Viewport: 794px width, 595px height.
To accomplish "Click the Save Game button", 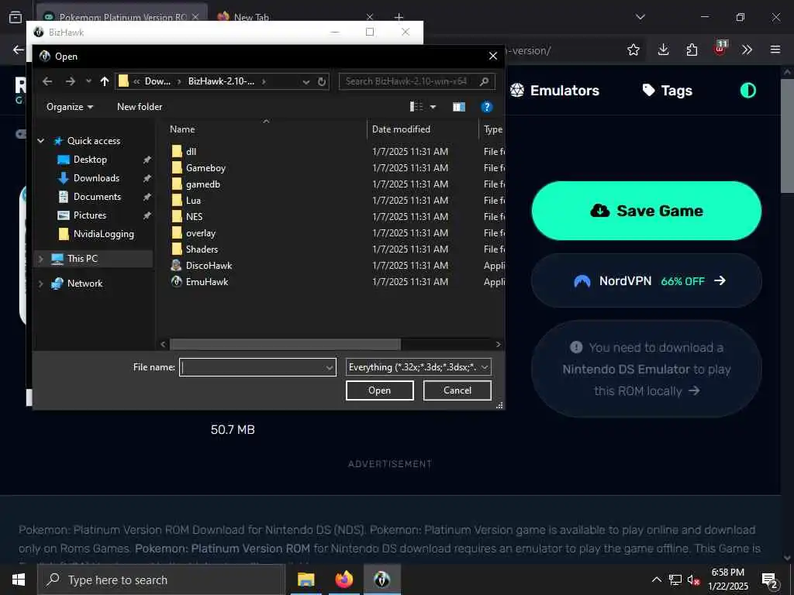I will click(x=646, y=211).
